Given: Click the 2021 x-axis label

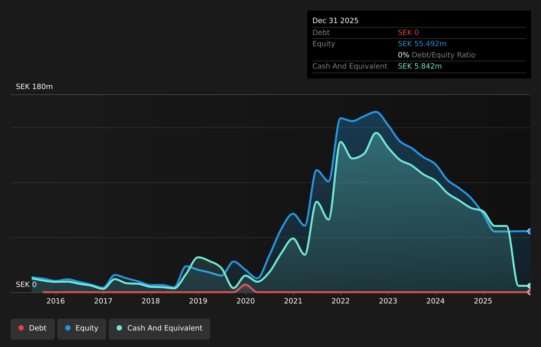Looking at the screenshot, I should pyautogui.click(x=293, y=301).
